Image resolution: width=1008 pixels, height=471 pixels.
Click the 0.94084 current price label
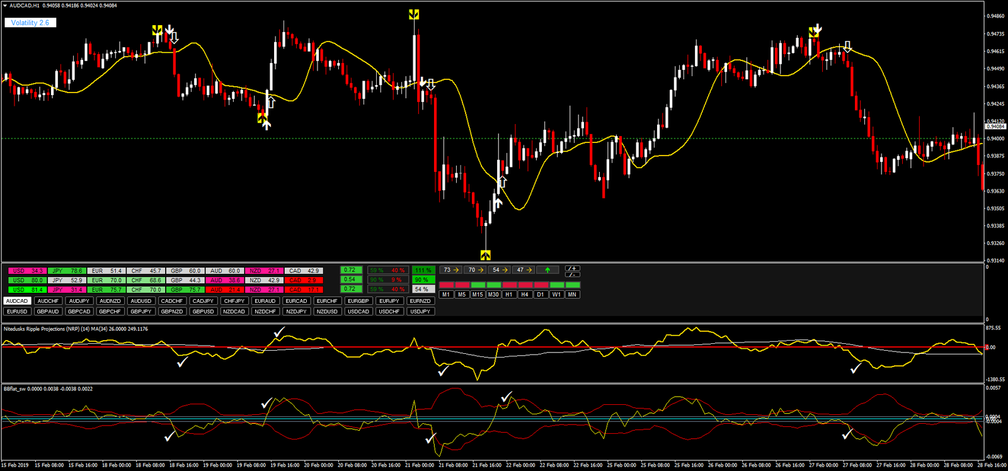[x=995, y=127]
